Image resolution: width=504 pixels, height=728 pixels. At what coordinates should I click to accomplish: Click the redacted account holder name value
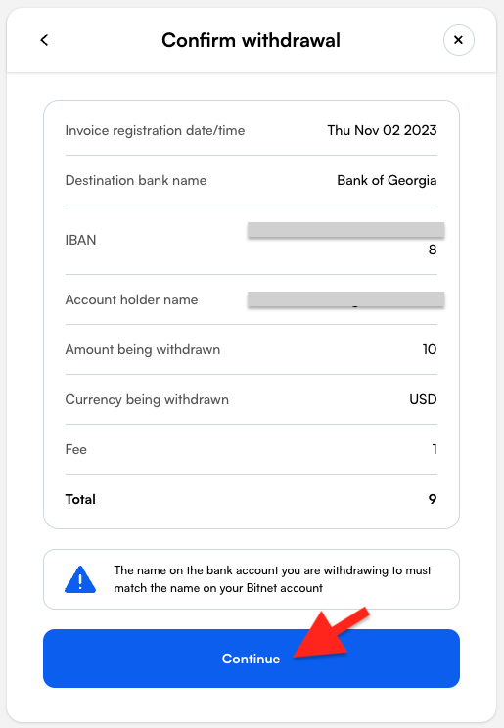tap(346, 299)
